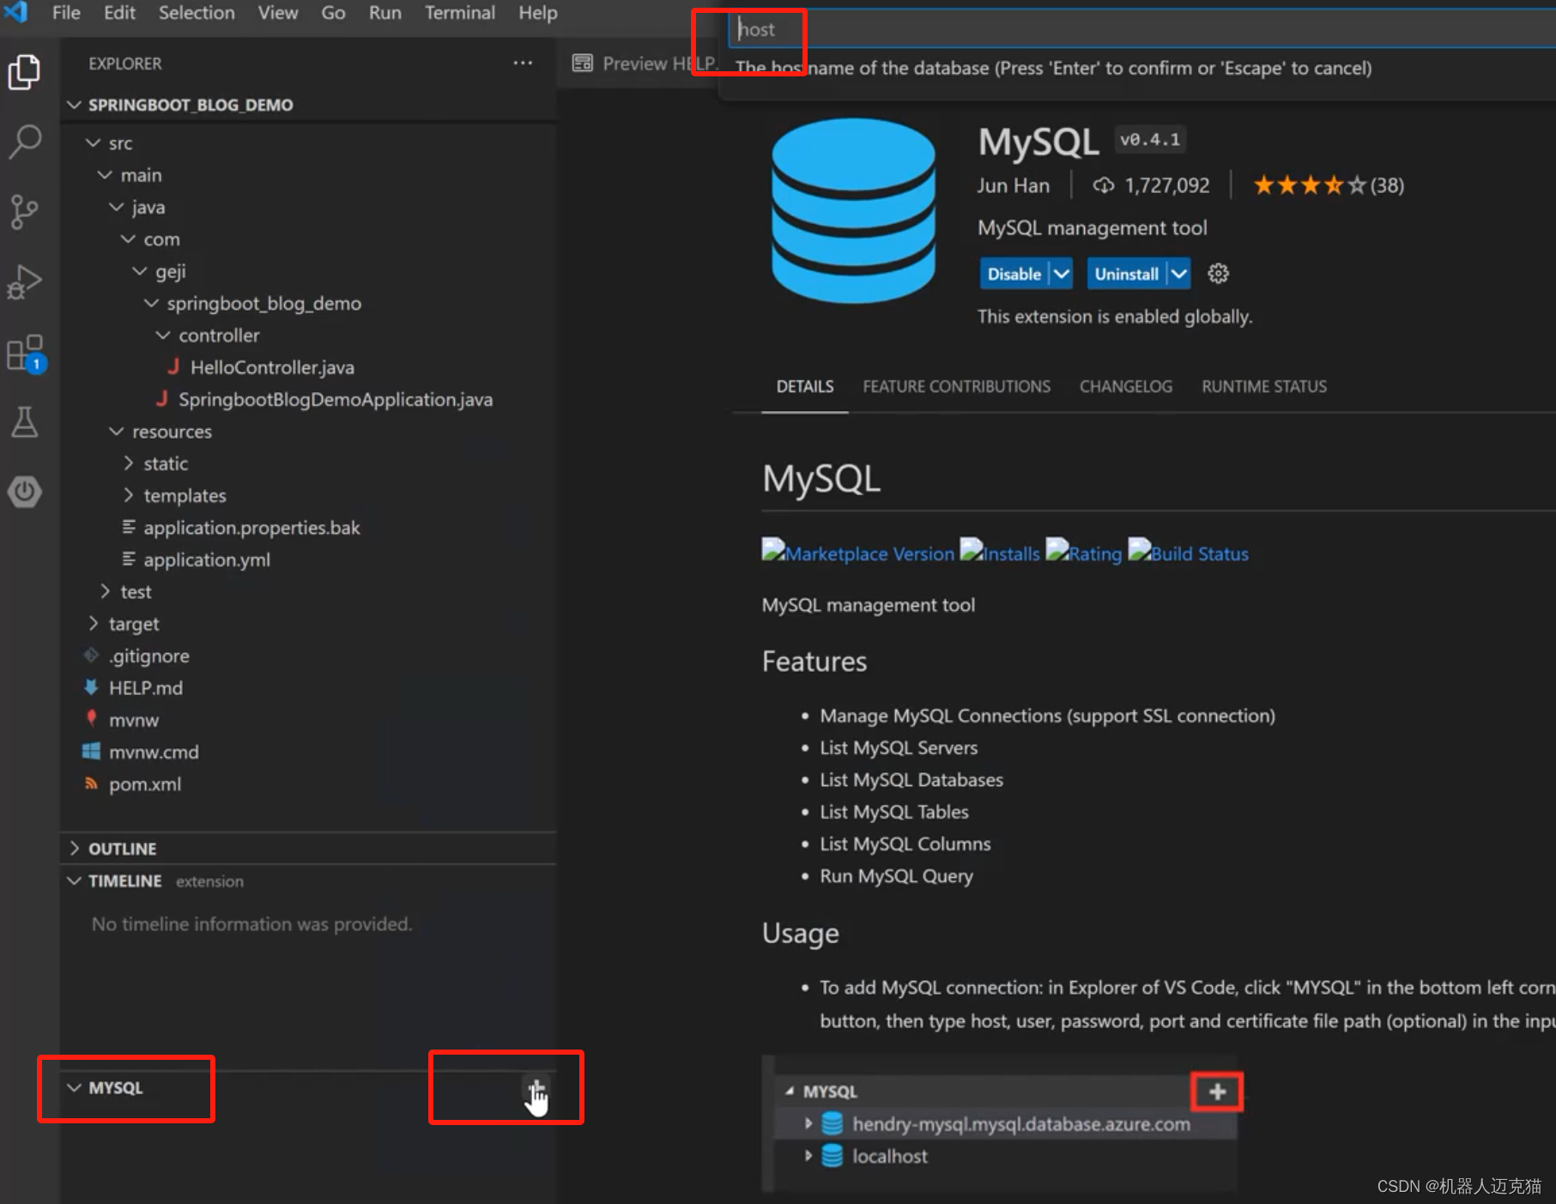The width and height of the screenshot is (1556, 1204).
Task: Switch to CHANGELOG tab
Action: (1125, 387)
